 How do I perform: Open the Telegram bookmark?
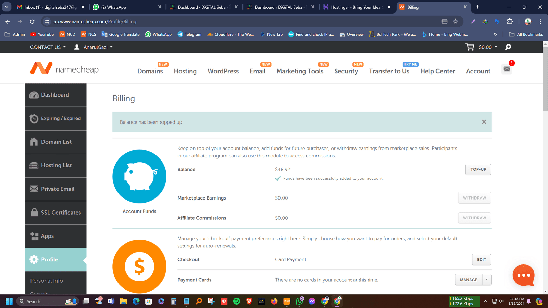click(189, 34)
